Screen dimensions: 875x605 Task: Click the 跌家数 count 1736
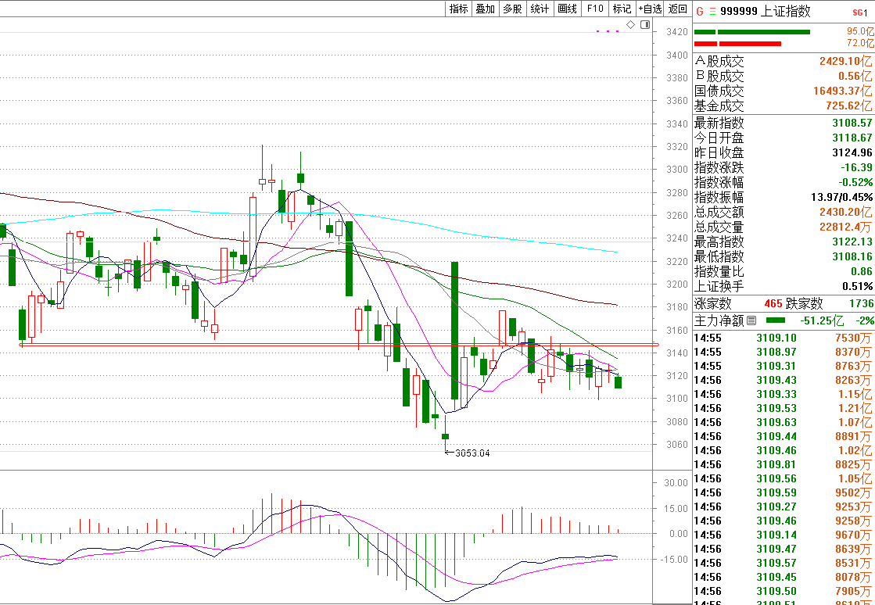point(861,303)
